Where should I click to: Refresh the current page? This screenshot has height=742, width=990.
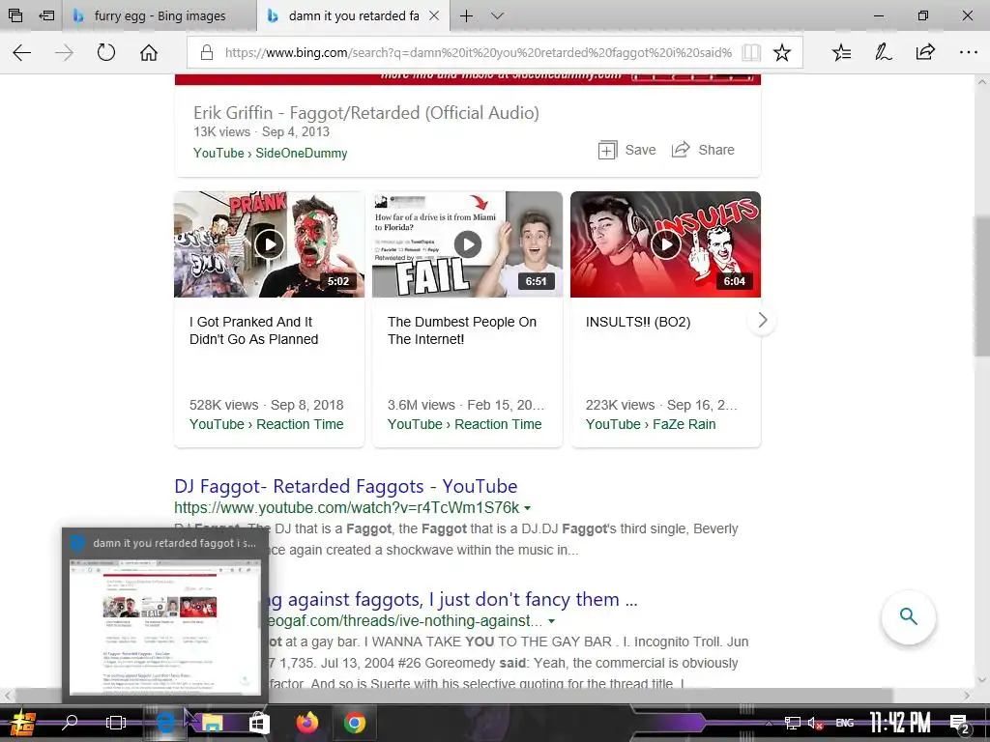(106, 52)
